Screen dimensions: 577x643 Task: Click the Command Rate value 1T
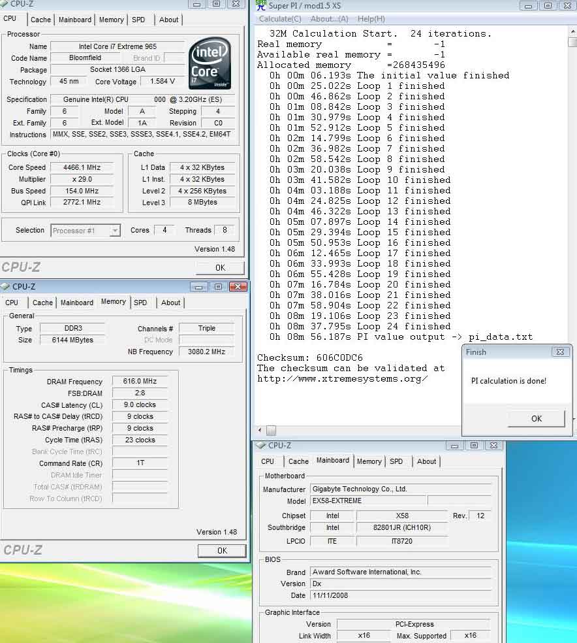(x=140, y=463)
